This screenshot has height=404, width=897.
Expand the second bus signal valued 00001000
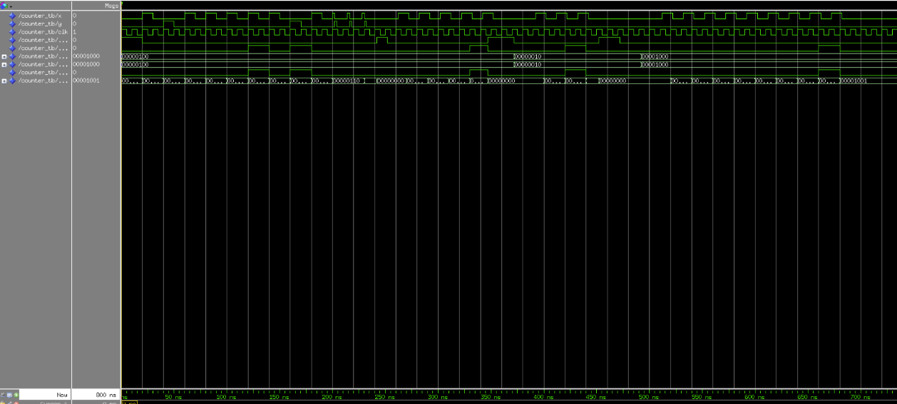tap(4, 65)
